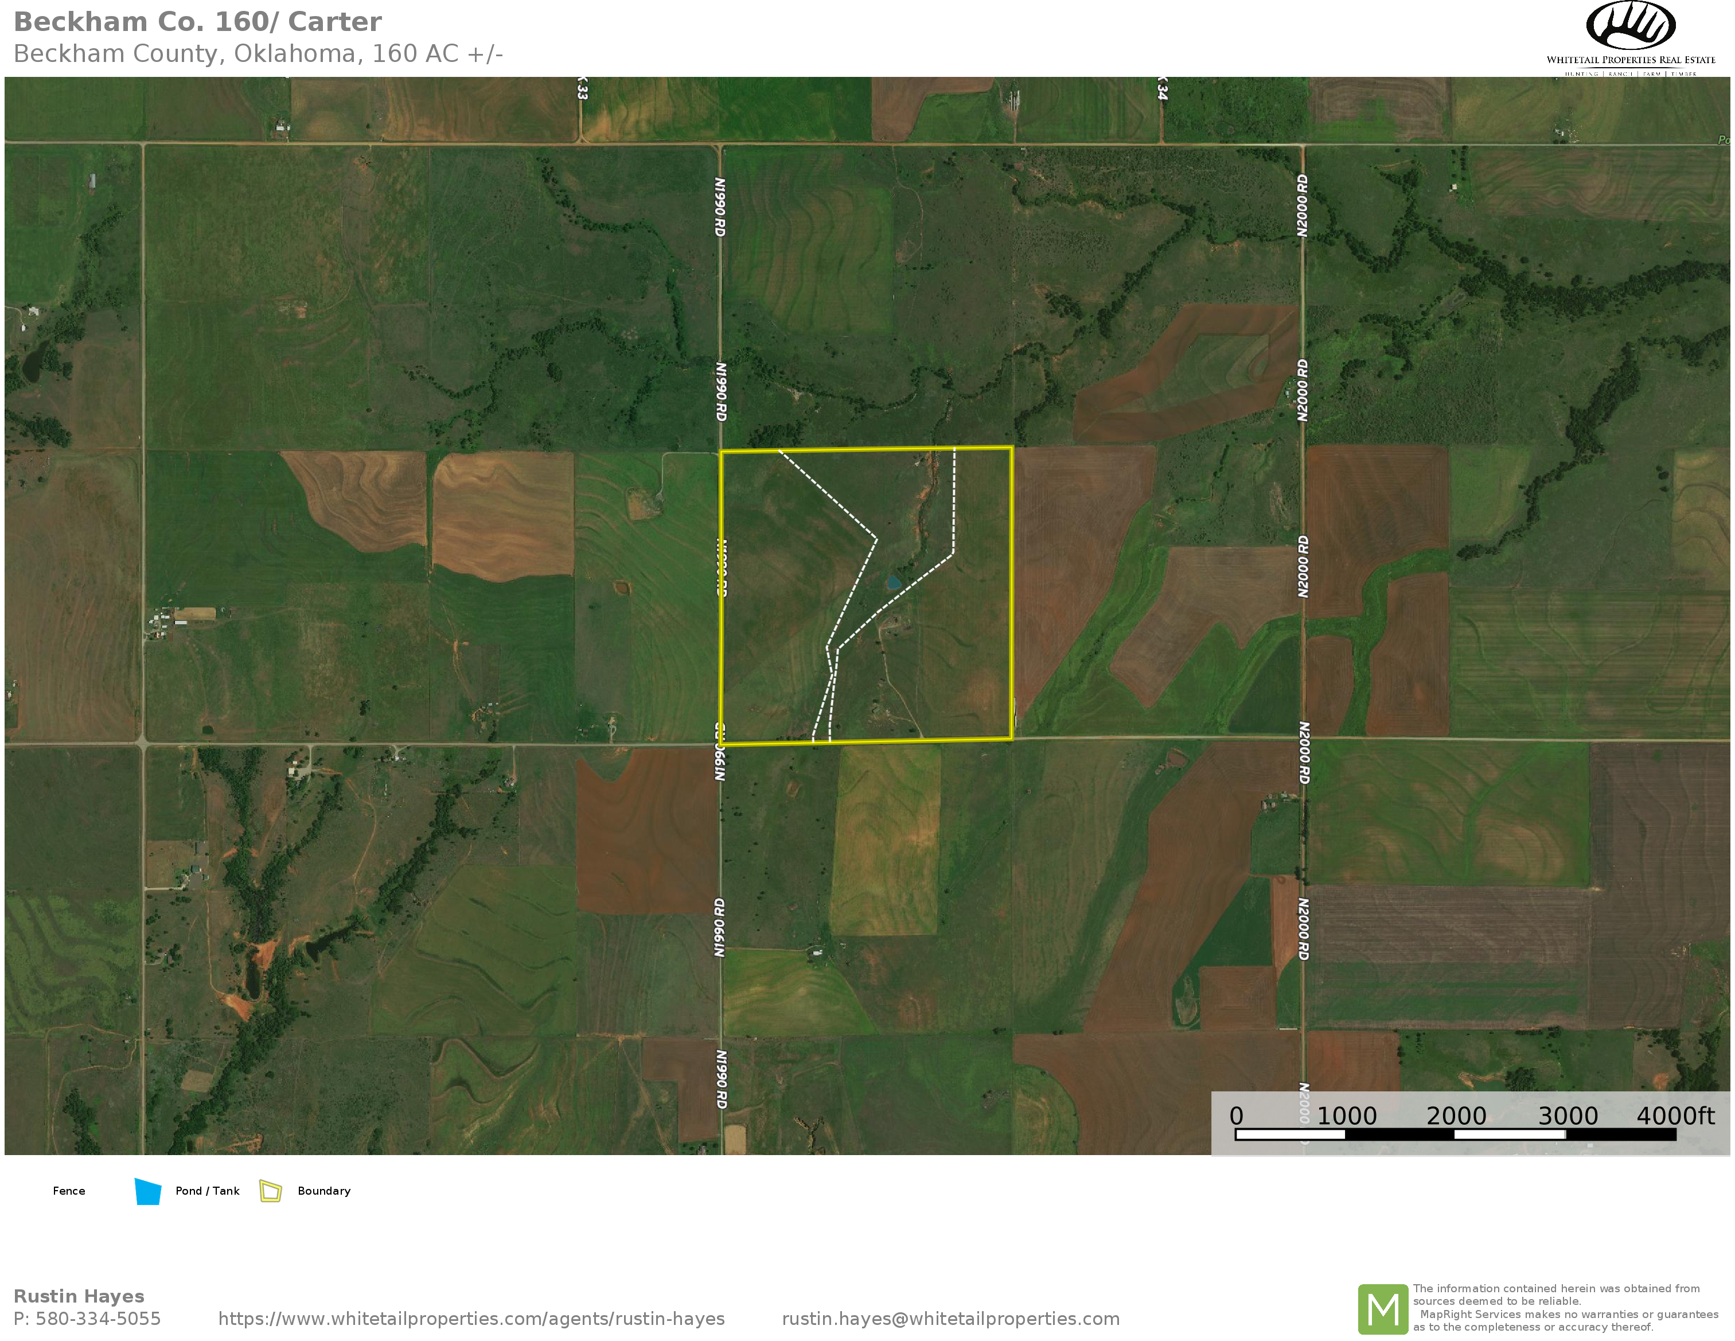Screen dimensions: 1735x1341
Task: Click the yellow Boundary legend icon
Action: [x=271, y=1191]
